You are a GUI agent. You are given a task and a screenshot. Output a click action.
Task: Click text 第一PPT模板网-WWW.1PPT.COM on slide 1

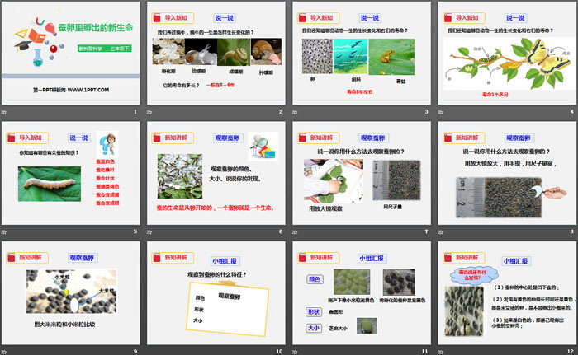tap(71, 90)
